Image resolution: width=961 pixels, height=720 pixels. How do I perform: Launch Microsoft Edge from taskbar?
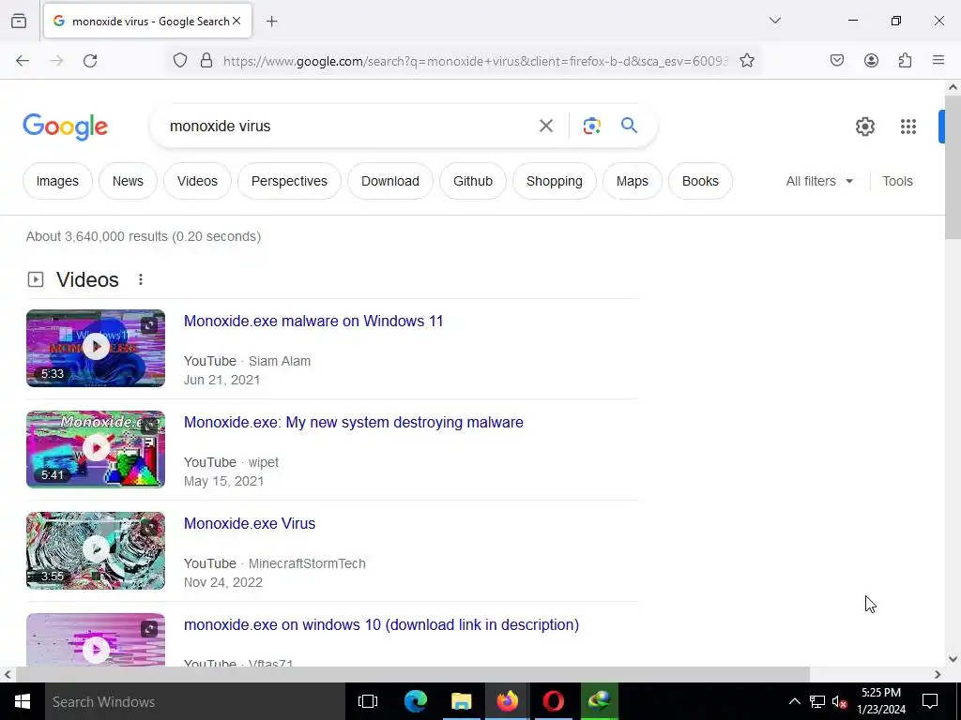click(415, 701)
